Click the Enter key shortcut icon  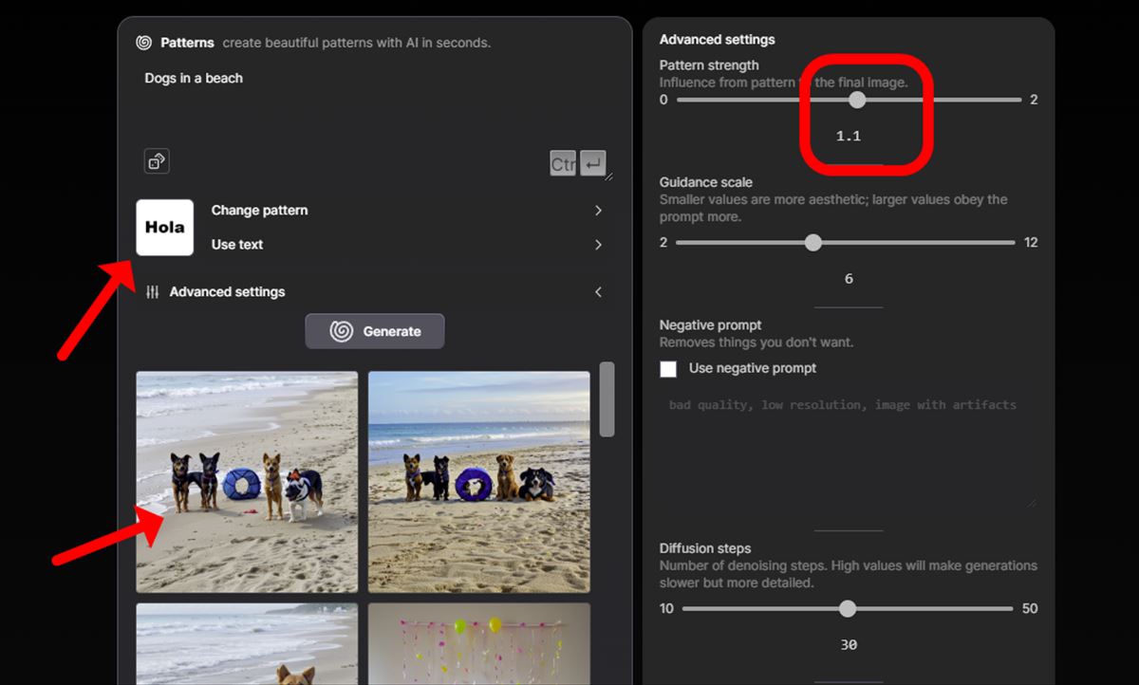coord(593,164)
